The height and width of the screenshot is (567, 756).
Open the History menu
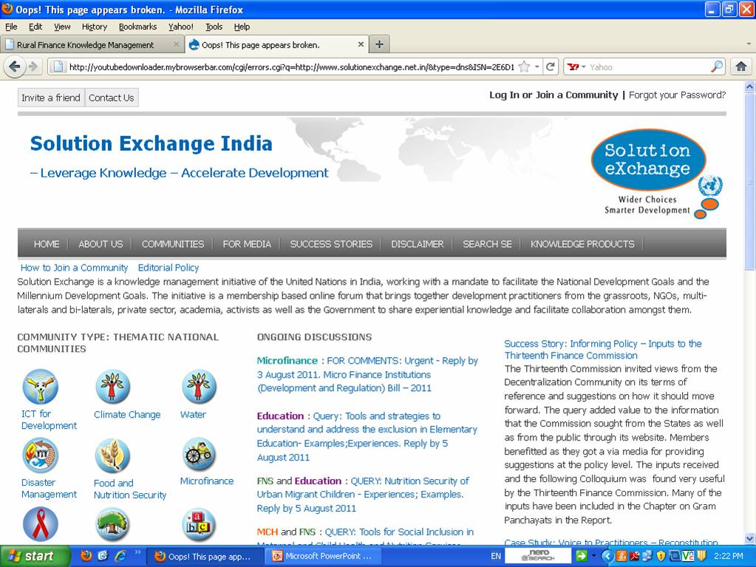pos(94,27)
